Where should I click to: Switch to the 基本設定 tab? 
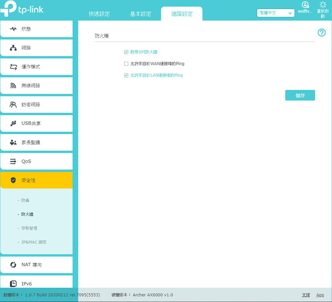click(141, 14)
